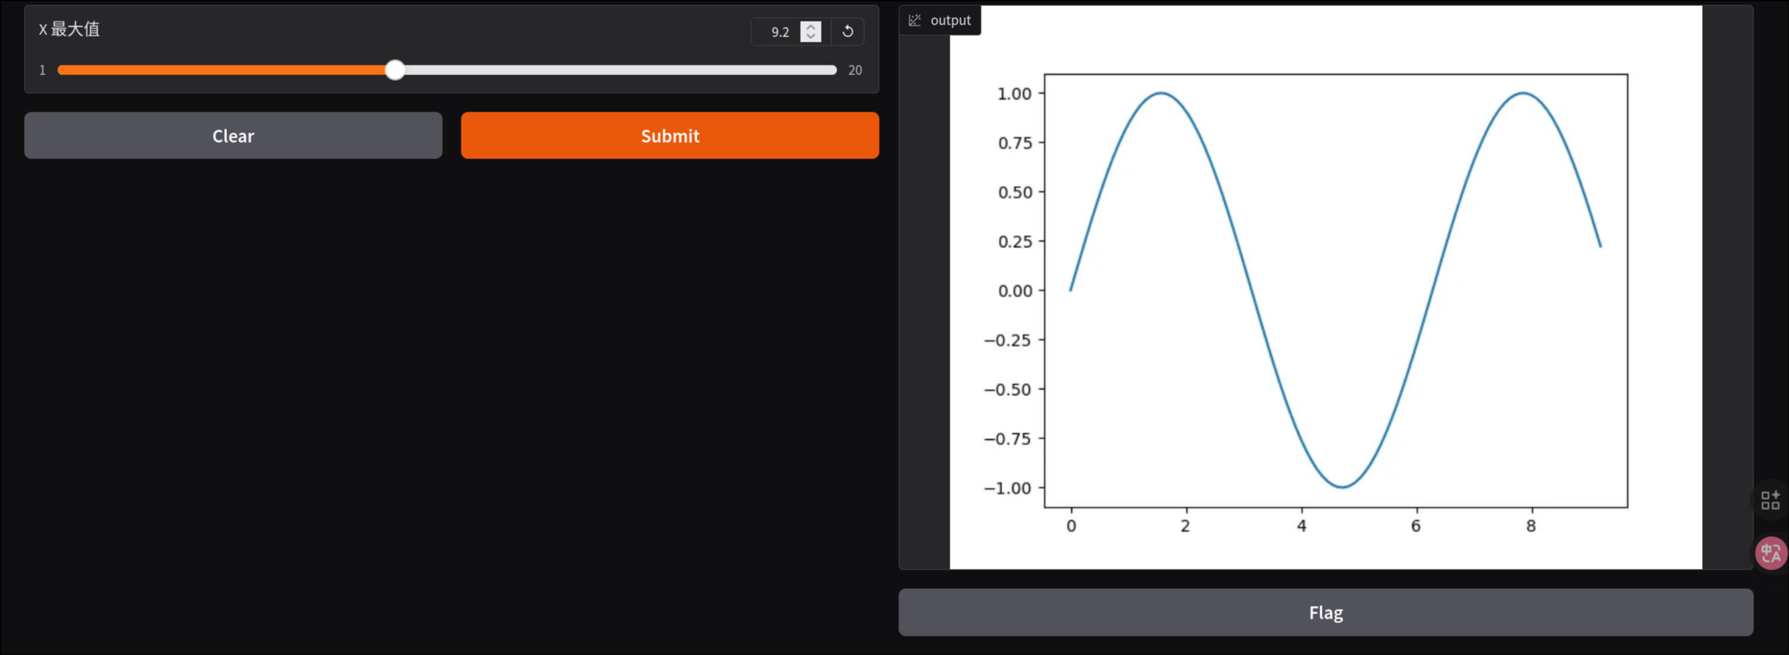Open the grid sparkle extension icon
1789x655 pixels.
pyautogui.click(x=1770, y=500)
